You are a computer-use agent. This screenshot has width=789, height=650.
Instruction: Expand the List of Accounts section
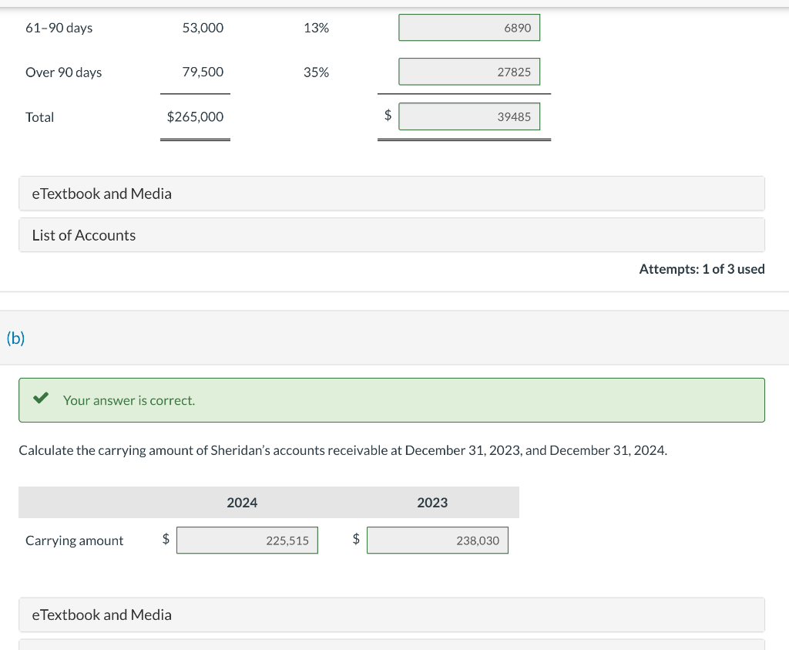coord(391,235)
